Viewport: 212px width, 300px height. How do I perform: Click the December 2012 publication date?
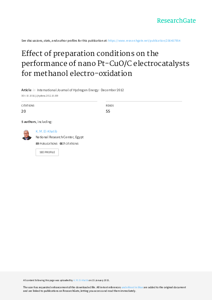[112, 90]
